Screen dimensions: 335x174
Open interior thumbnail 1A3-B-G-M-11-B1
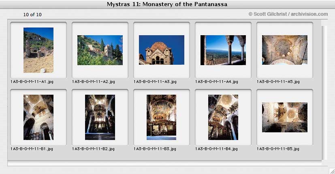(x=38, y=117)
